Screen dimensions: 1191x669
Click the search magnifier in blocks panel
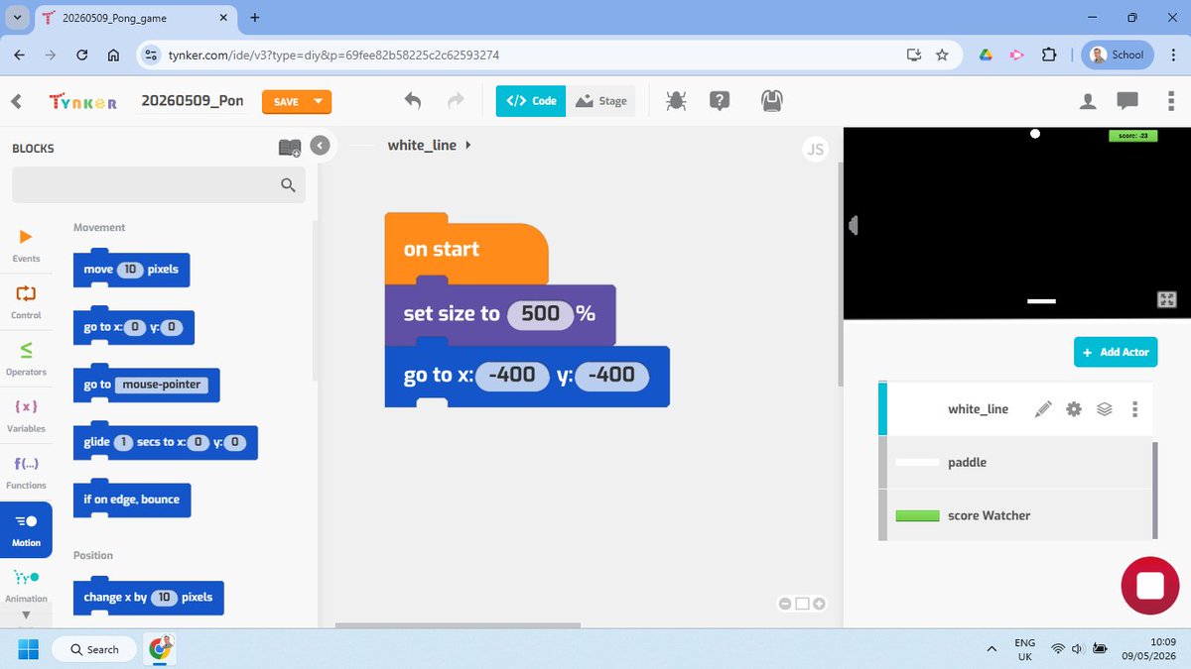pos(288,184)
